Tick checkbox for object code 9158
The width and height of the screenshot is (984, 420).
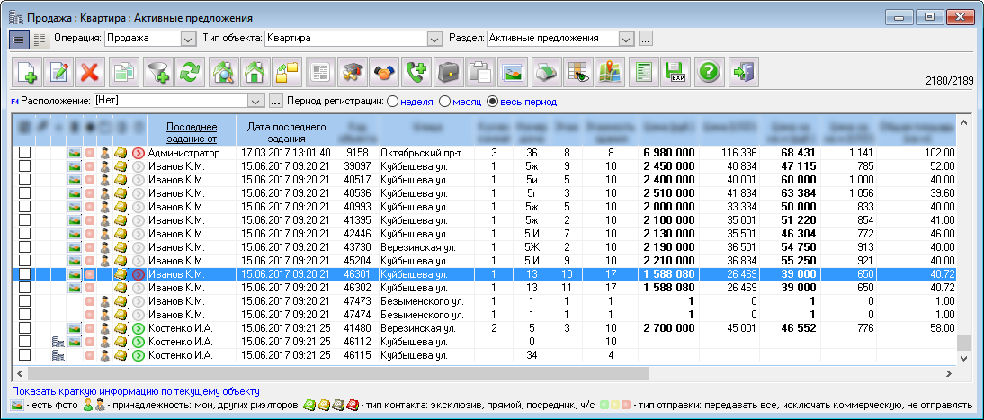[x=24, y=153]
